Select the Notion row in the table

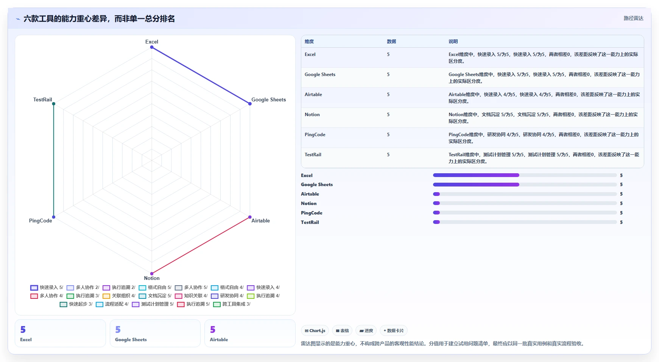[x=472, y=118]
